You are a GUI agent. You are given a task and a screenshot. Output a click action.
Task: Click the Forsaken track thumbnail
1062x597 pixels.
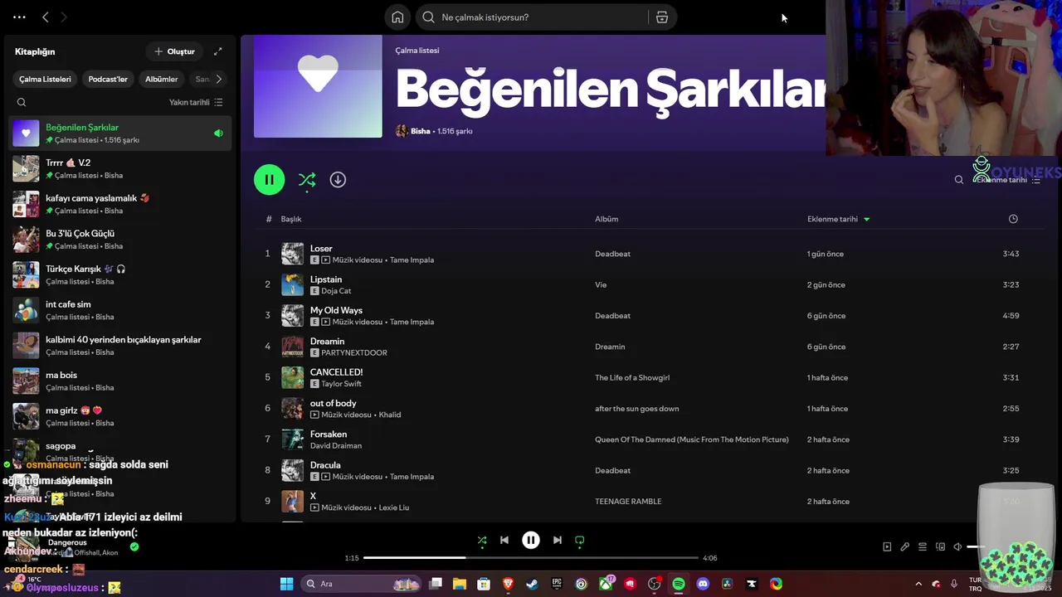(x=293, y=439)
